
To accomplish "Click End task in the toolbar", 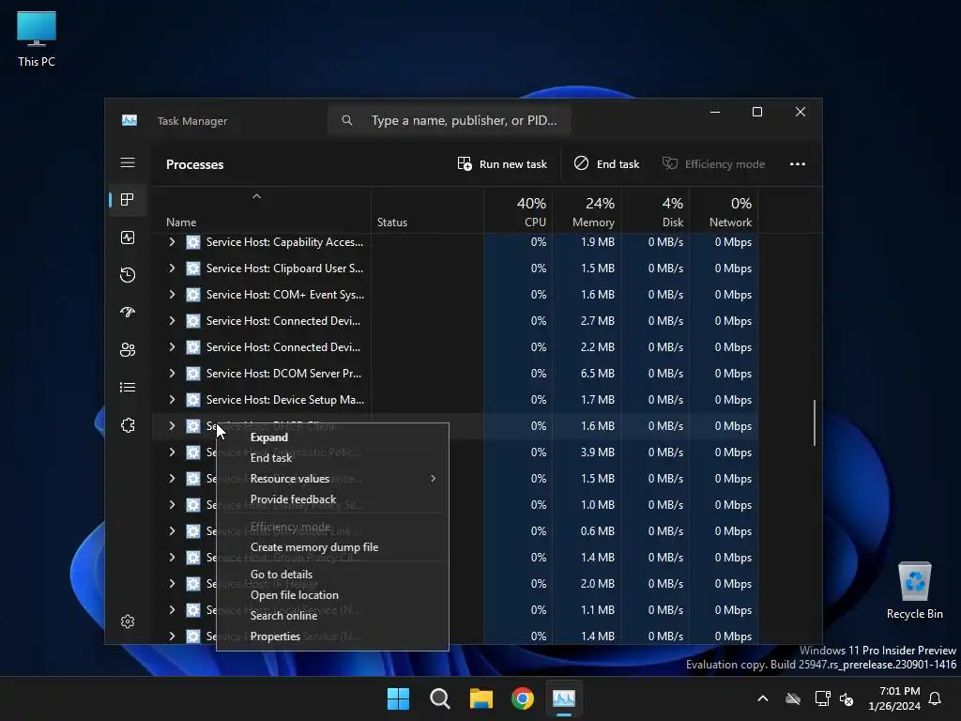I will [607, 163].
